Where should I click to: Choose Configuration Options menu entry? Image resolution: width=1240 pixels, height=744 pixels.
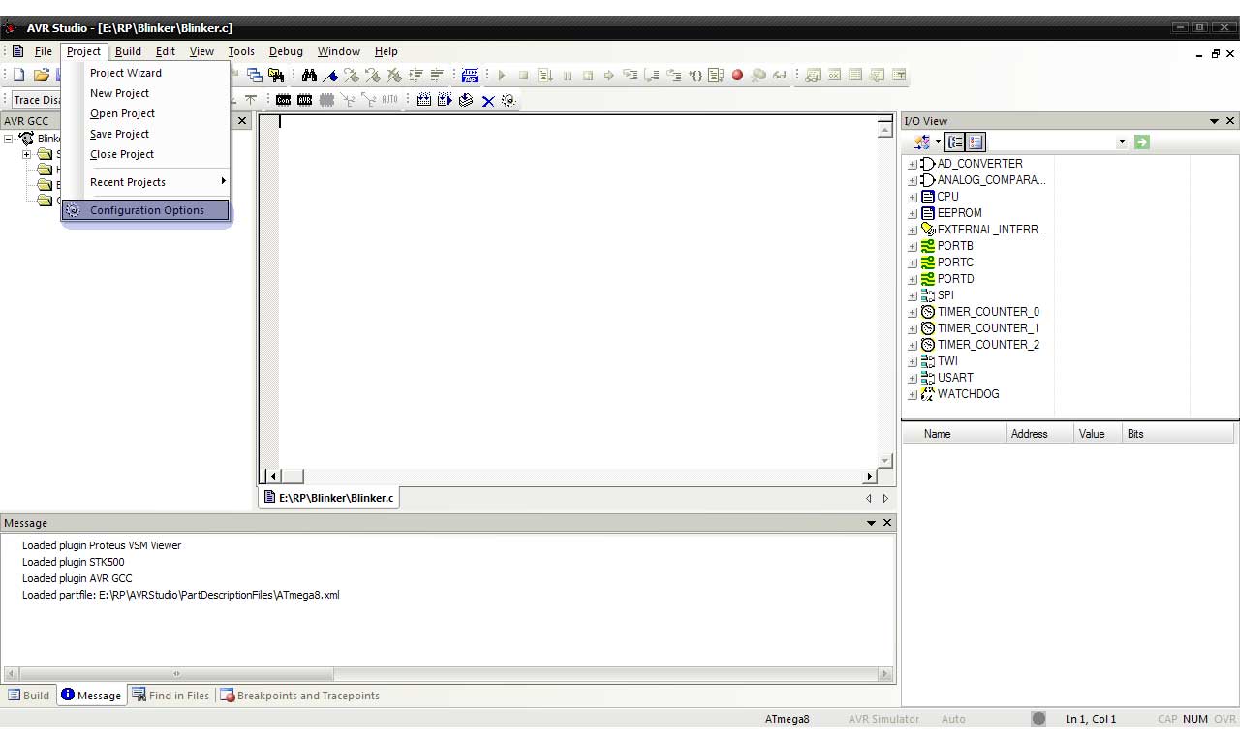coord(146,210)
